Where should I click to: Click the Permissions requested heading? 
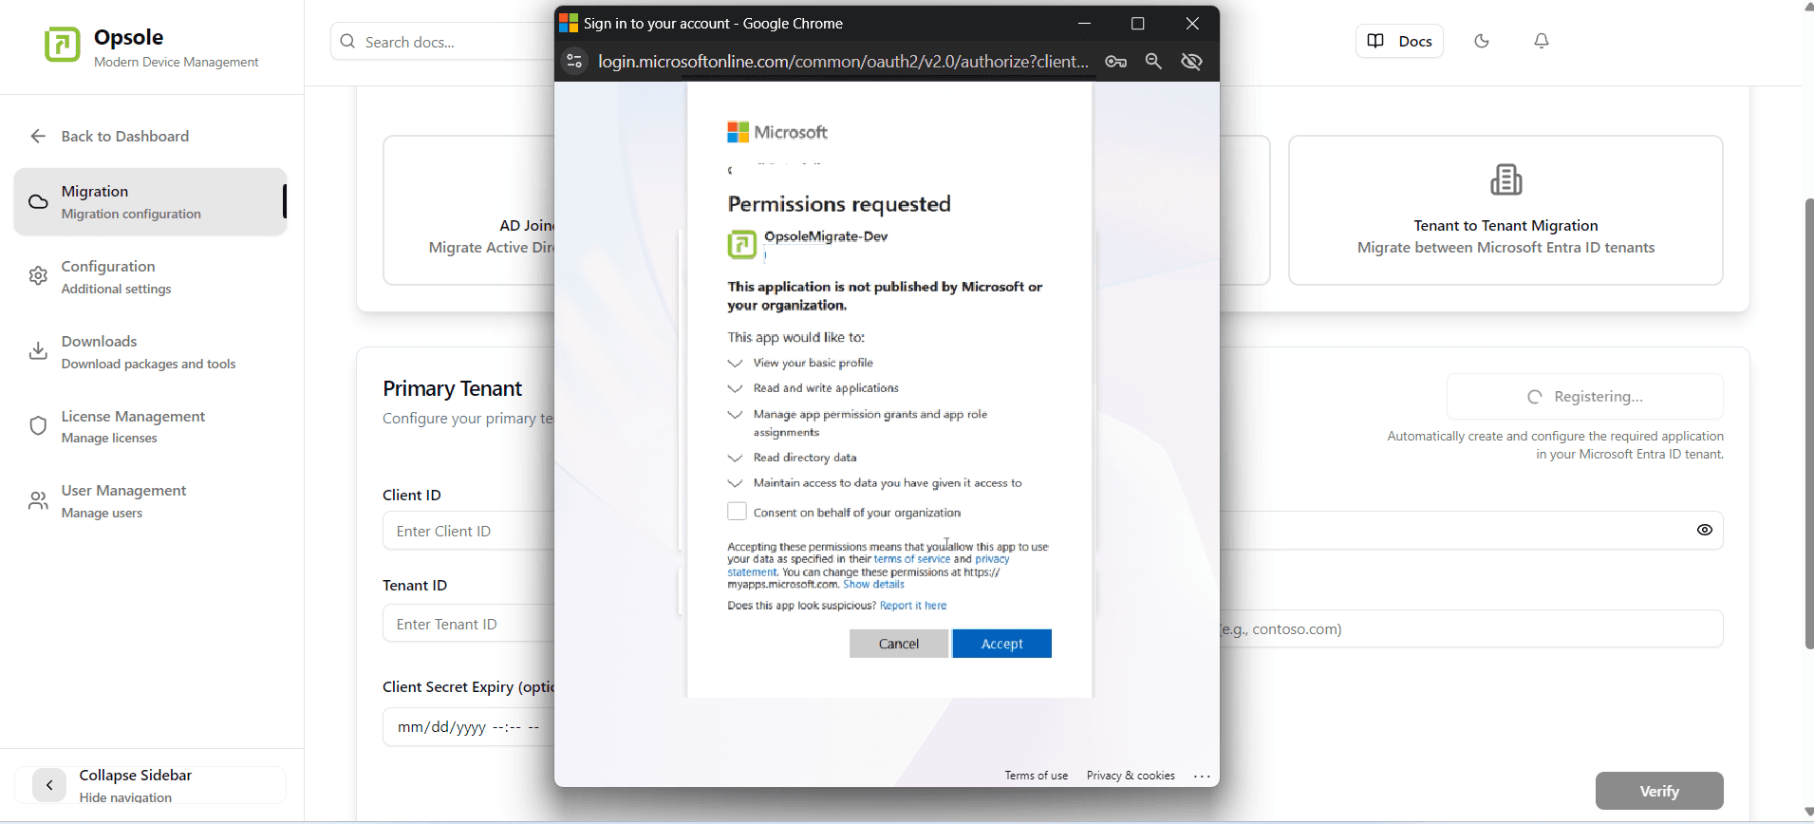click(839, 204)
